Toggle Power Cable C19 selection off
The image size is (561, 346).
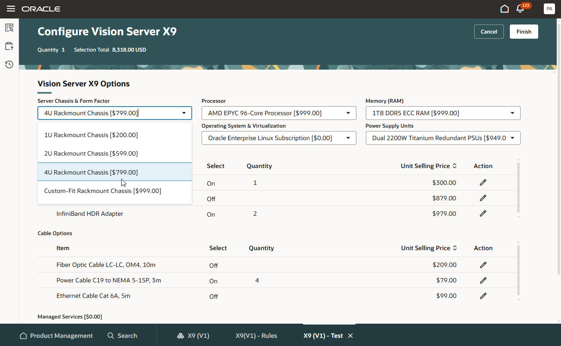click(214, 281)
